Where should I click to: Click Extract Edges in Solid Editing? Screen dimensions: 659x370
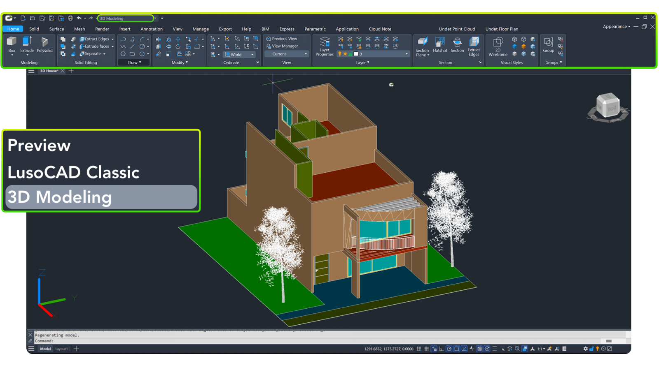[x=94, y=39]
